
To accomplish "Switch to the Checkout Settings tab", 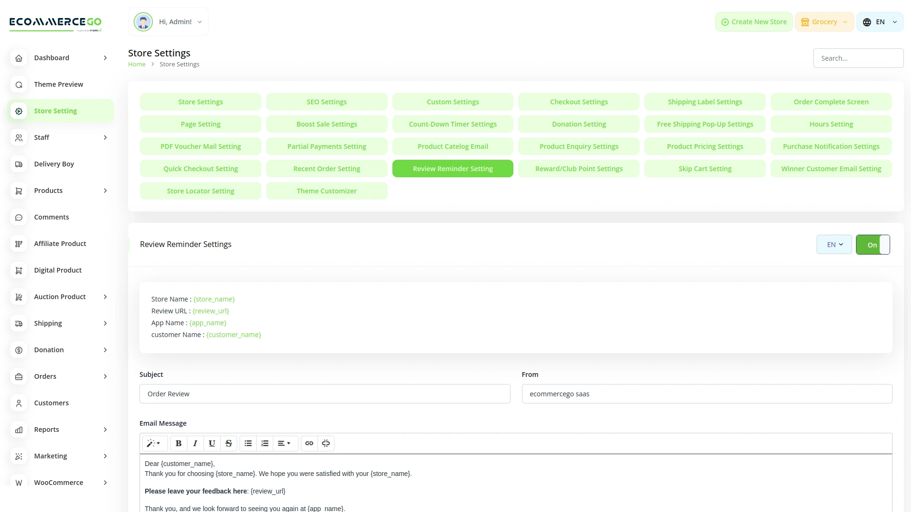I will coord(579,101).
